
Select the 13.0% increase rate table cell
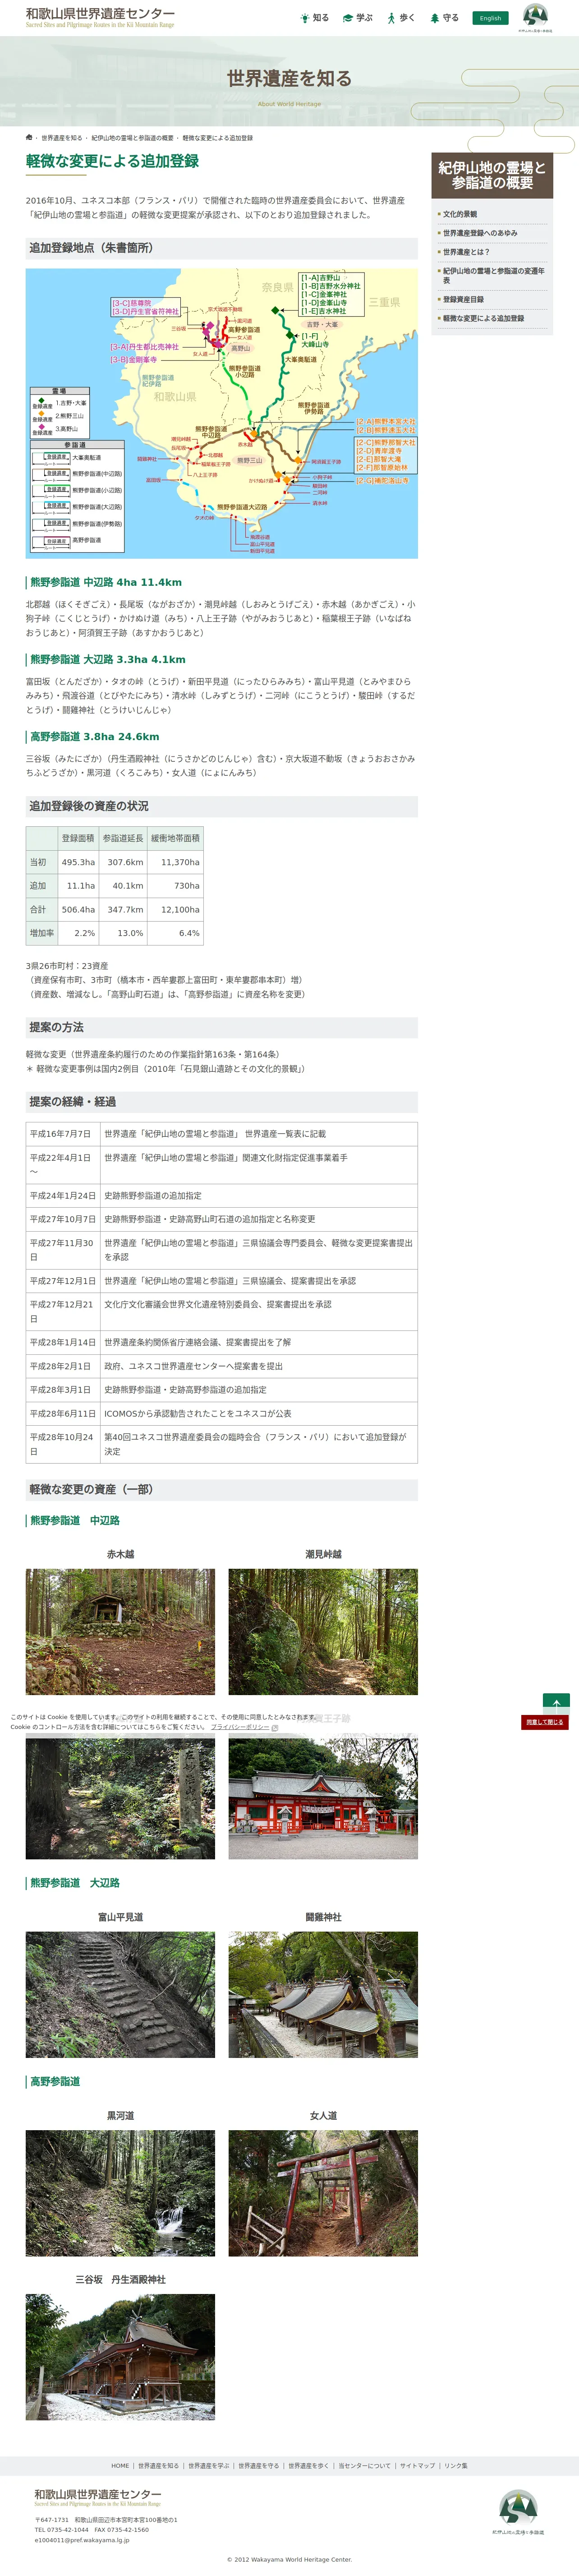(x=123, y=934)
